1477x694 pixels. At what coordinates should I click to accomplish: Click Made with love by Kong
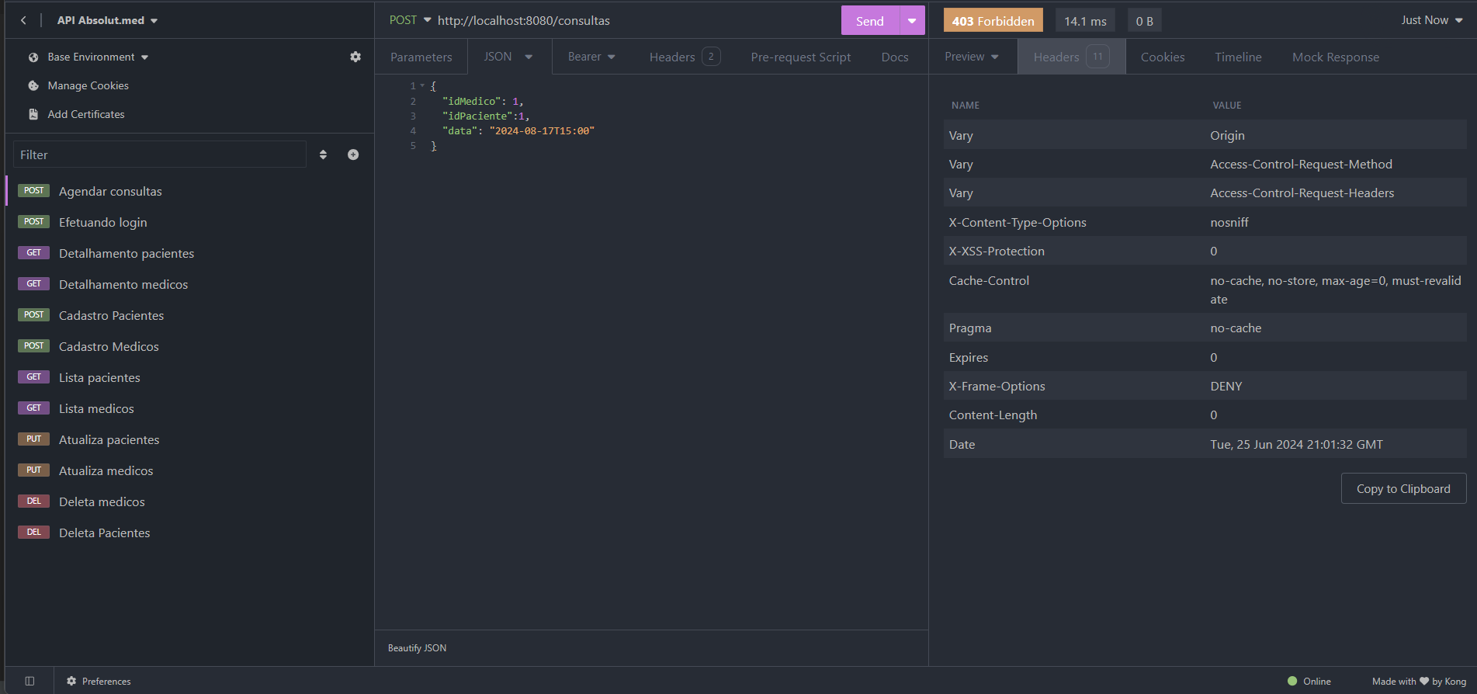[1419, 681]
